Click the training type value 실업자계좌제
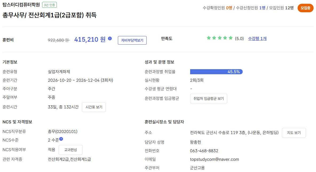Image resolution: width=316 pixels, height=172 pixels. point(59,72)
